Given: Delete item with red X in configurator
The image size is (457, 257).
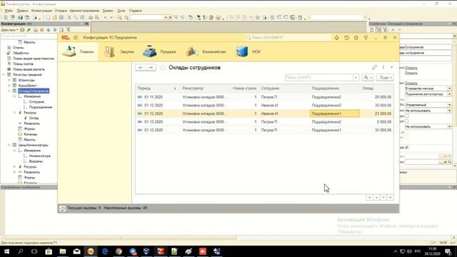Looking at the screenshot, I should pos(41,30).
